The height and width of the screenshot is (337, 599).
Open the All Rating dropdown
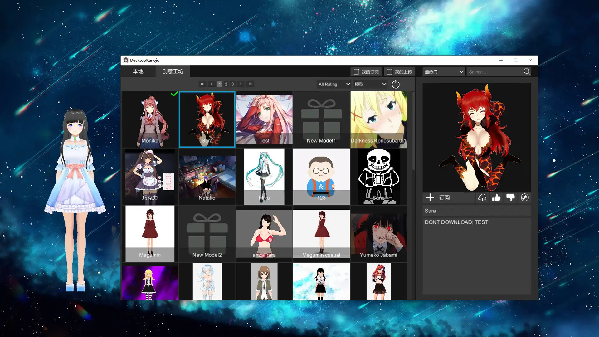click(x=334, y=84)
